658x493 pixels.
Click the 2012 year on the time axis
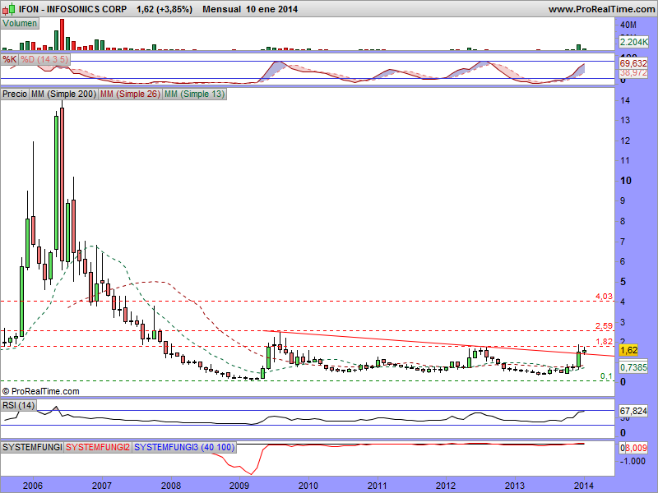(446, 486)
